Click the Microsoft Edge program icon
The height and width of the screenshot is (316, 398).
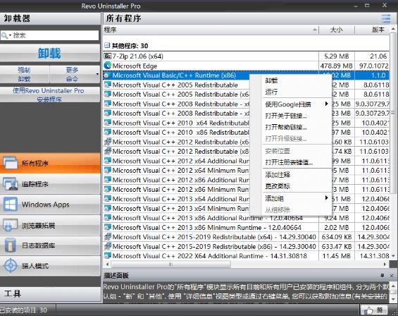(x=107, y=66)
